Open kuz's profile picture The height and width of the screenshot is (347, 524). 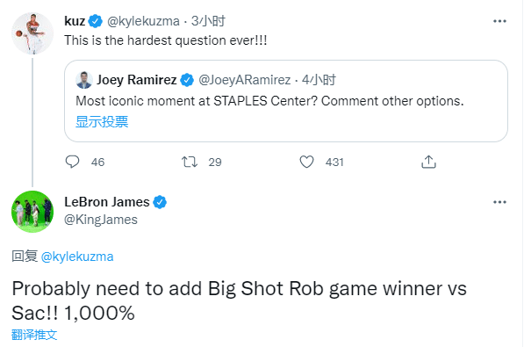(x=32, y=33)
